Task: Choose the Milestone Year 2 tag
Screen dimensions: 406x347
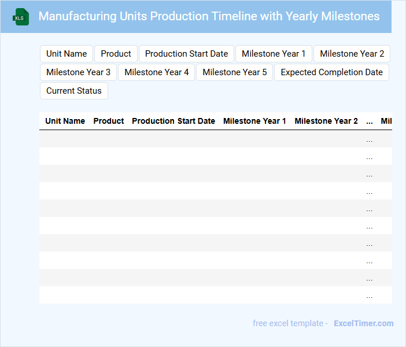Action: 352,54
